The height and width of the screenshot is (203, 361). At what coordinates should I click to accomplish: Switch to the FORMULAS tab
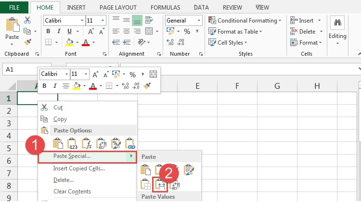point(165,8)
